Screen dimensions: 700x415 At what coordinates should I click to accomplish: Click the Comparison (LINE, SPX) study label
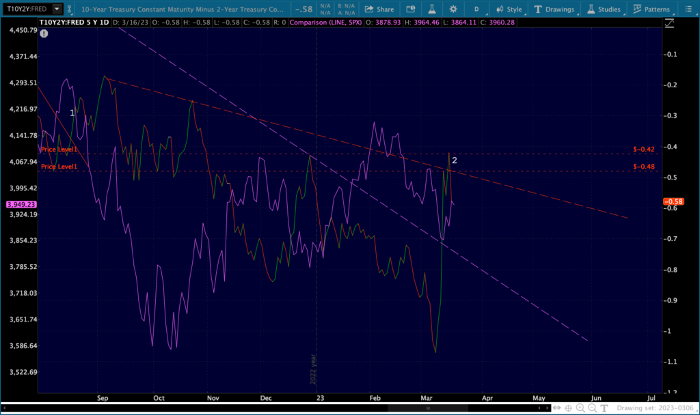click(326, 23)
